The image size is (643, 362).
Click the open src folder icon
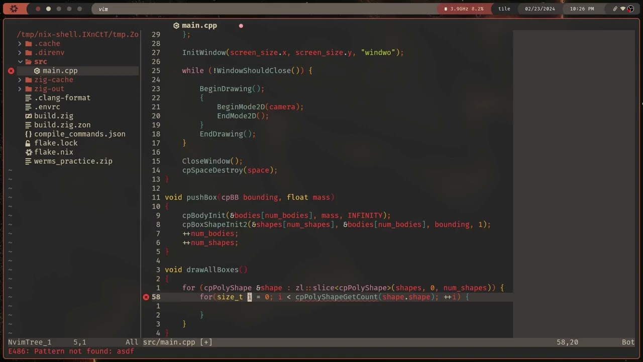29,62
